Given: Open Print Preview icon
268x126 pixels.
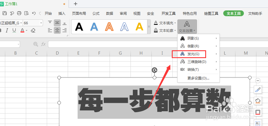Looking at the screenshot, I should tap(26, 13).
